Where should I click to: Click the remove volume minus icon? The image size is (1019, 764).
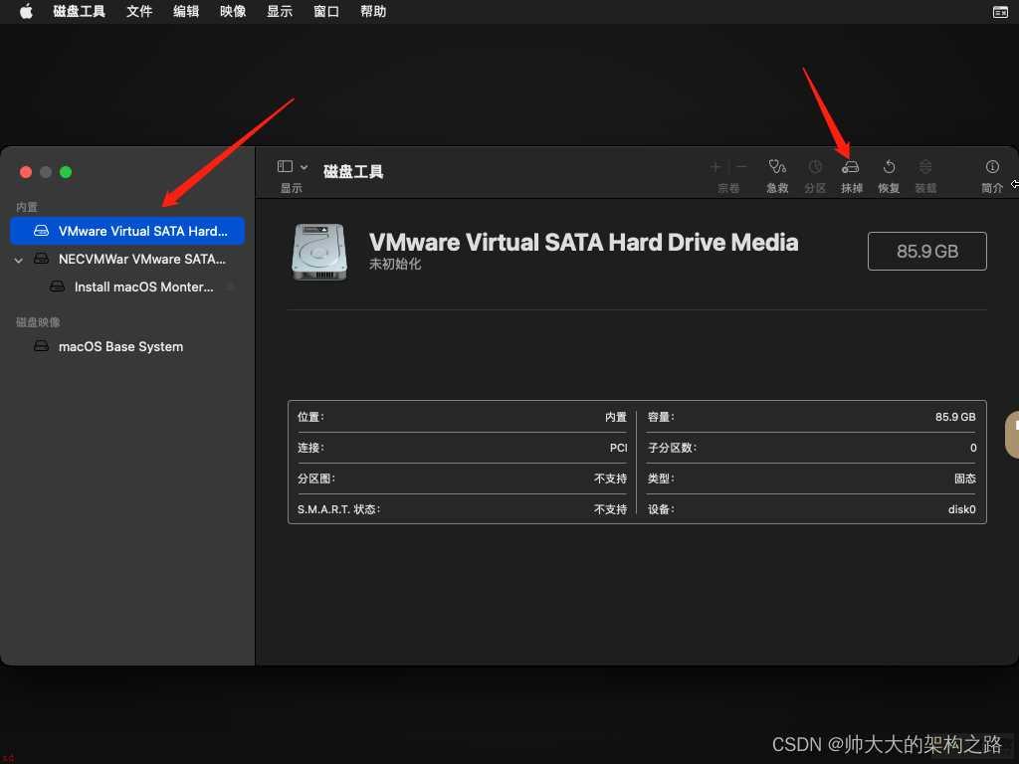(740, 167)
